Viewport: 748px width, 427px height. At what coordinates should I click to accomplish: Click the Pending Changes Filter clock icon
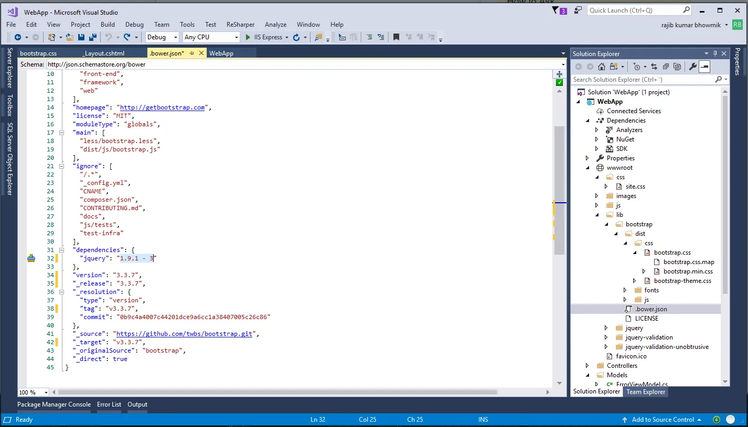pos(636,67)
